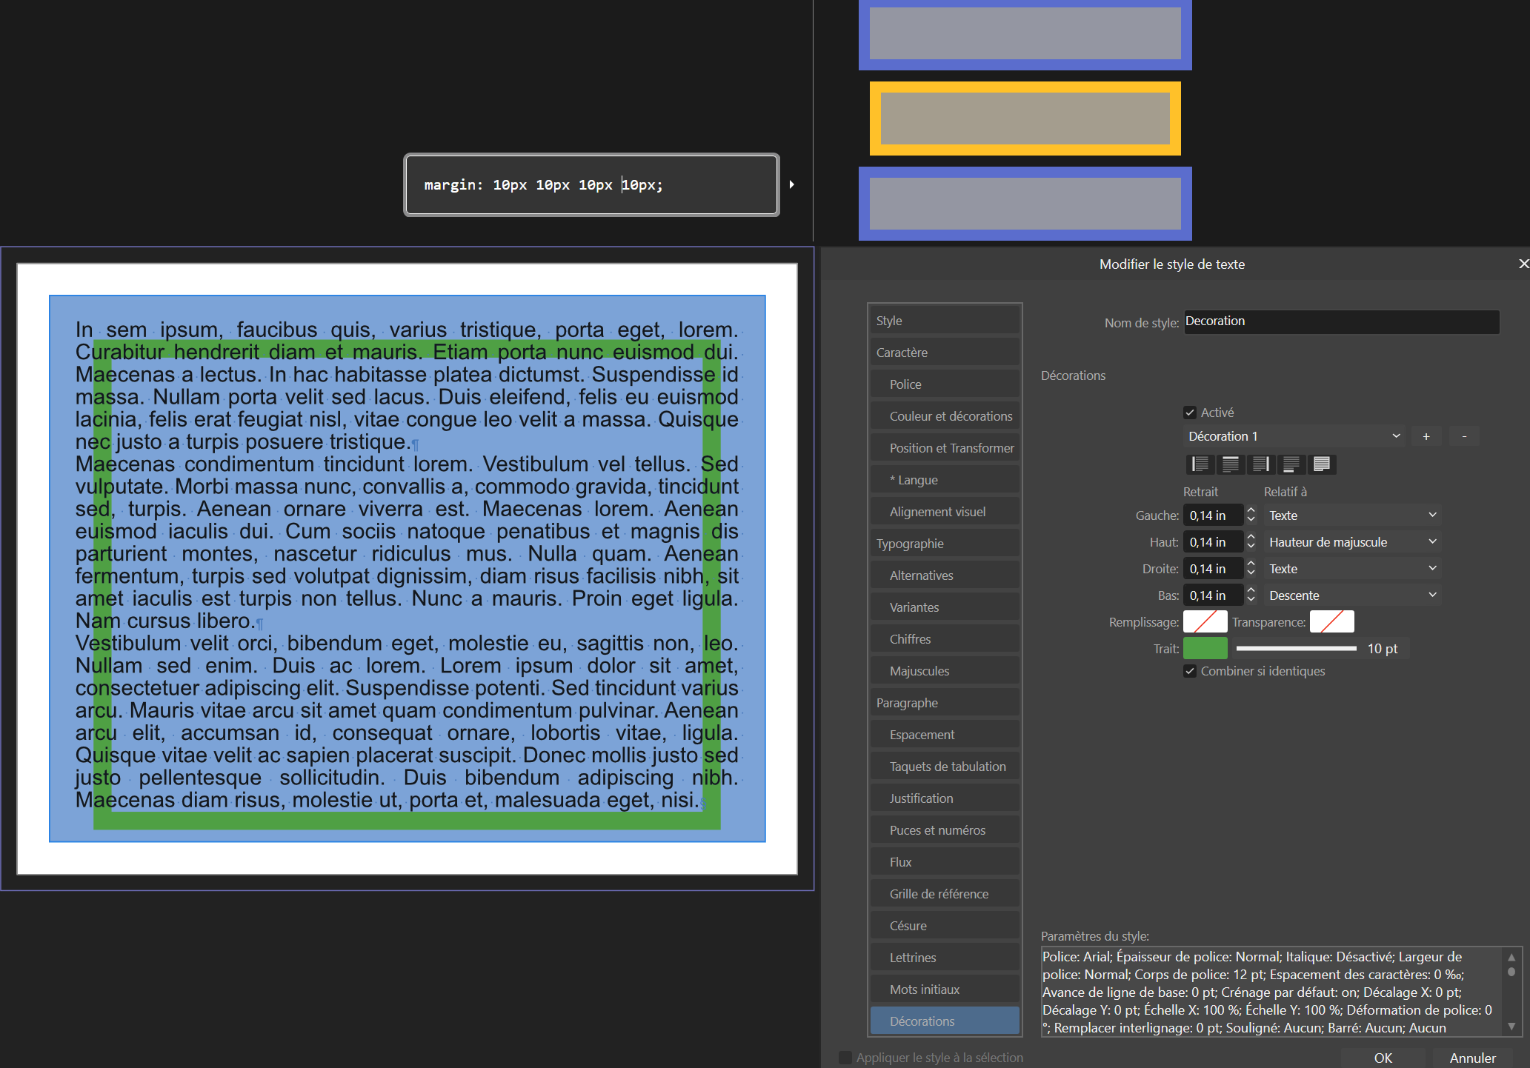Image resolution: width=1530 pixels, height=1068 pixels.
Task: Open the Caractère category
Action: [x=945, y=353]
